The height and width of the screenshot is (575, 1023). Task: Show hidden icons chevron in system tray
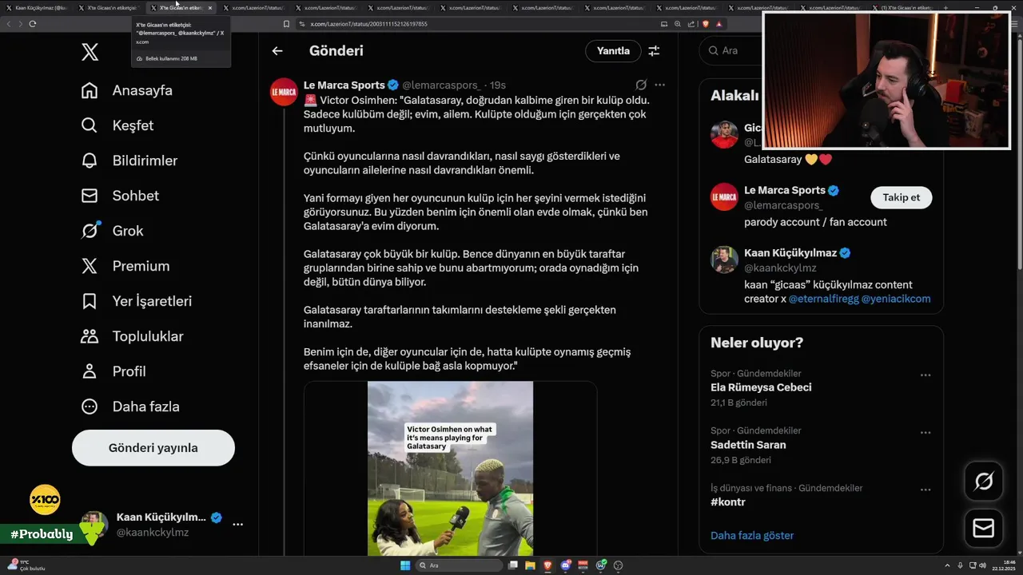(x=949, y=565)
